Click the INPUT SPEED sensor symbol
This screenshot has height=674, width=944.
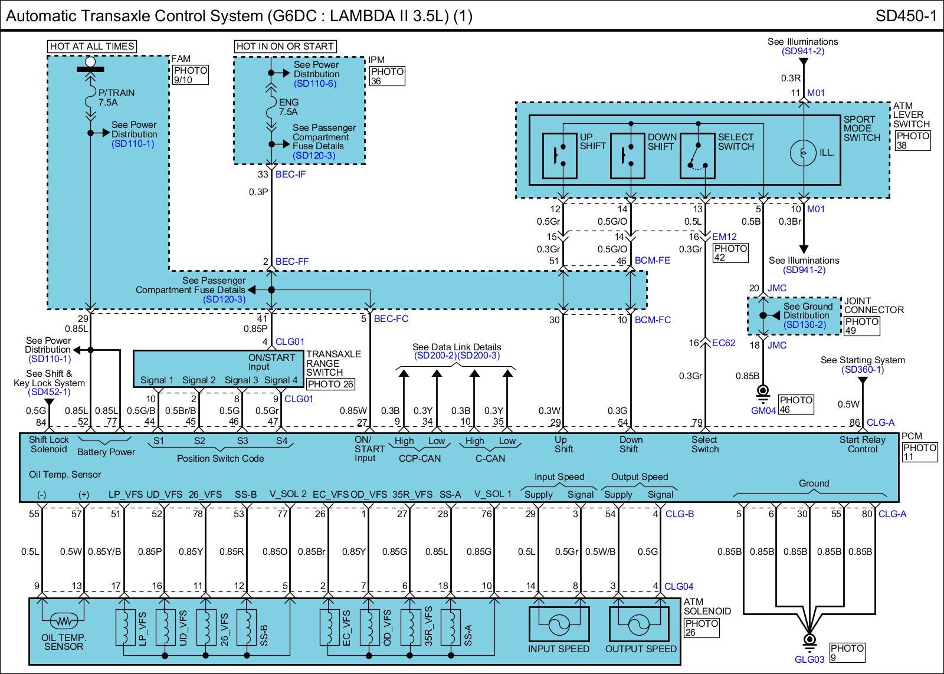558,624
